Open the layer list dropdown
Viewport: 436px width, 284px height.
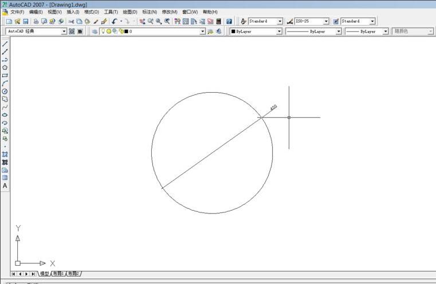(x=202, y=31)
